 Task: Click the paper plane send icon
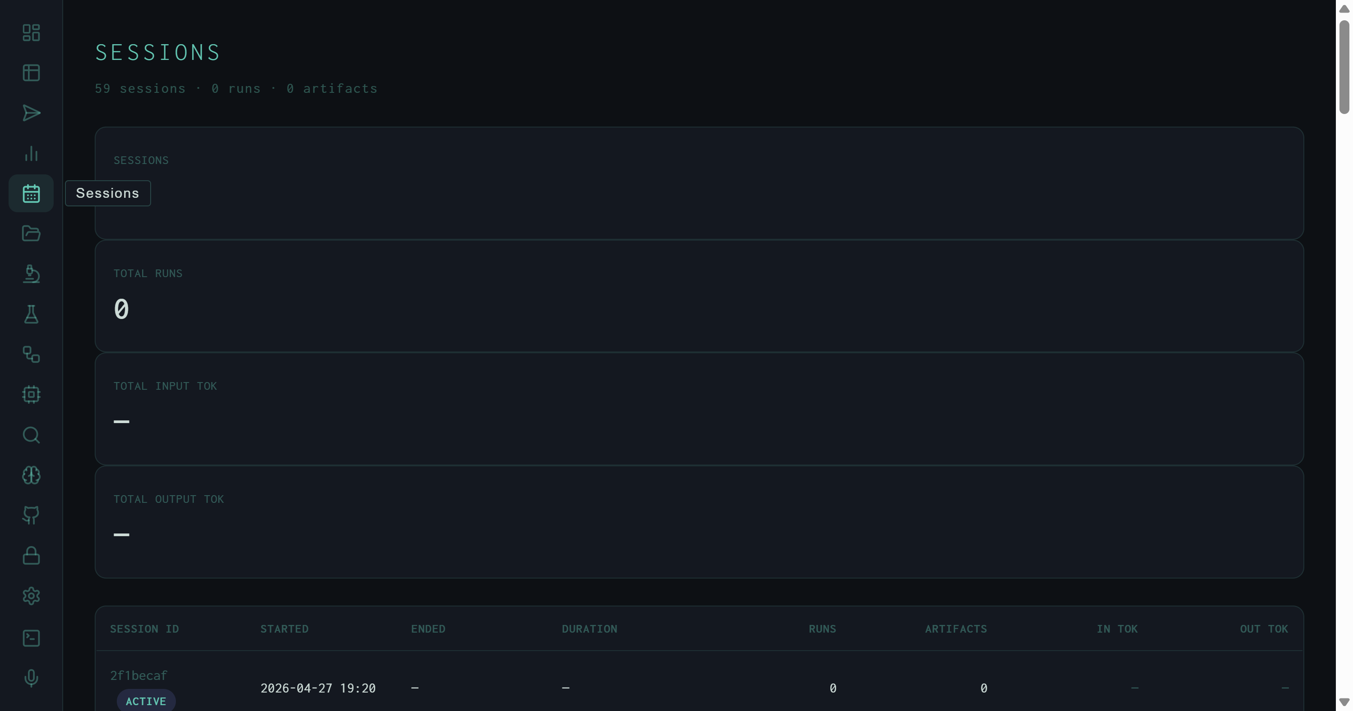click(x=31, y=113)
